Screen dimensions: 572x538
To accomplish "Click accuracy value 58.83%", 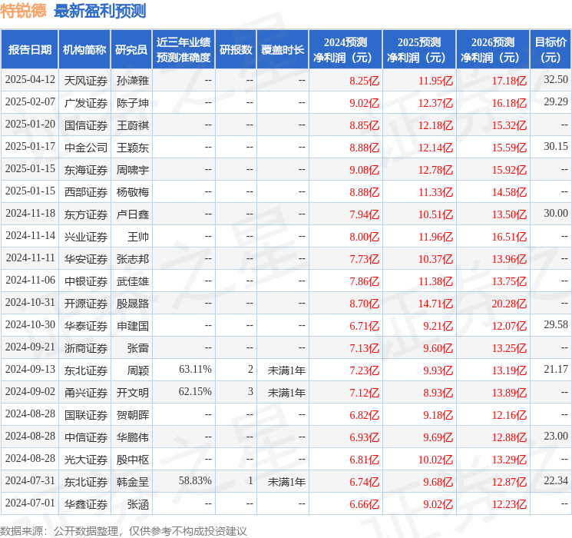I will point(195,480).
